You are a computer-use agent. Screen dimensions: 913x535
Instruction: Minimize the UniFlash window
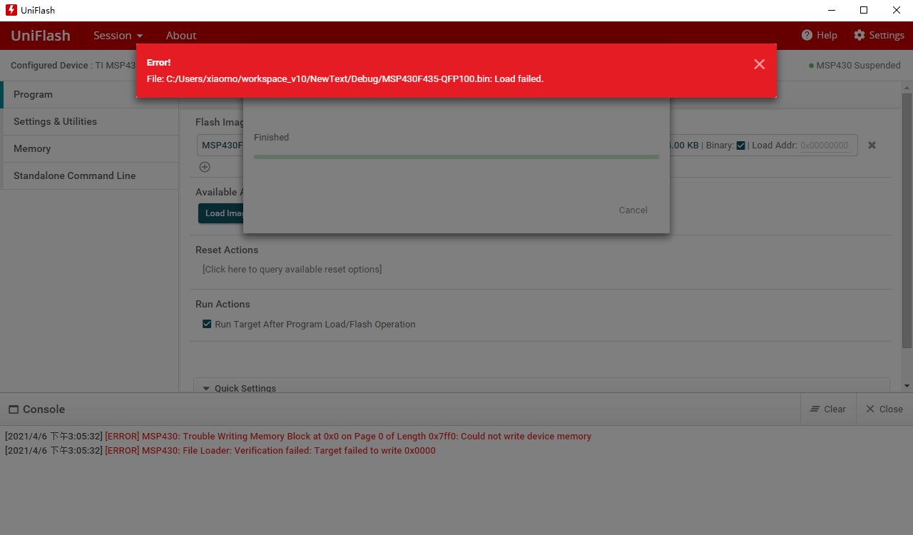tap(832, 10)
